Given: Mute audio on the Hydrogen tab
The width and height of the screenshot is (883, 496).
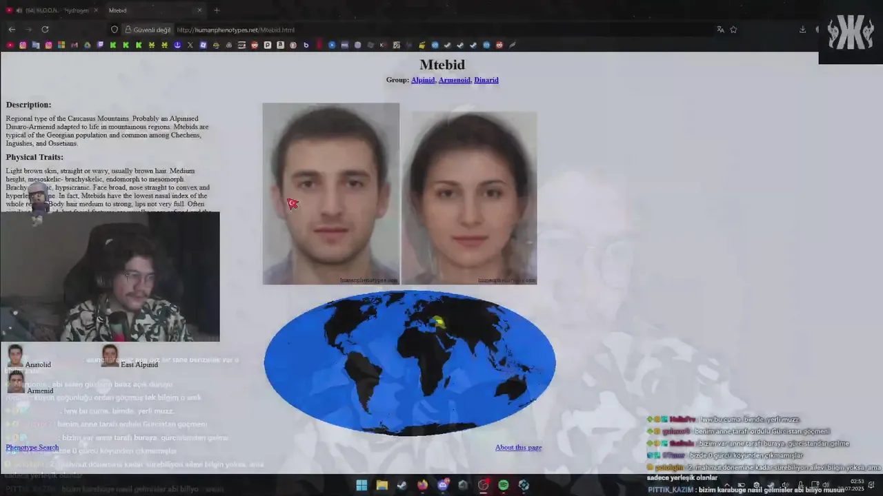Looking at the screenshot, I should pyautogui.click(x=19, y=10).
